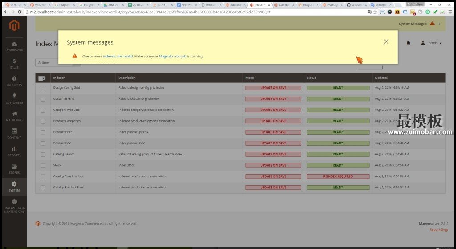The width and height of the screenshot is (456, 249).
Task: Open the Stores sidebar menu
Action: point(14,169)
